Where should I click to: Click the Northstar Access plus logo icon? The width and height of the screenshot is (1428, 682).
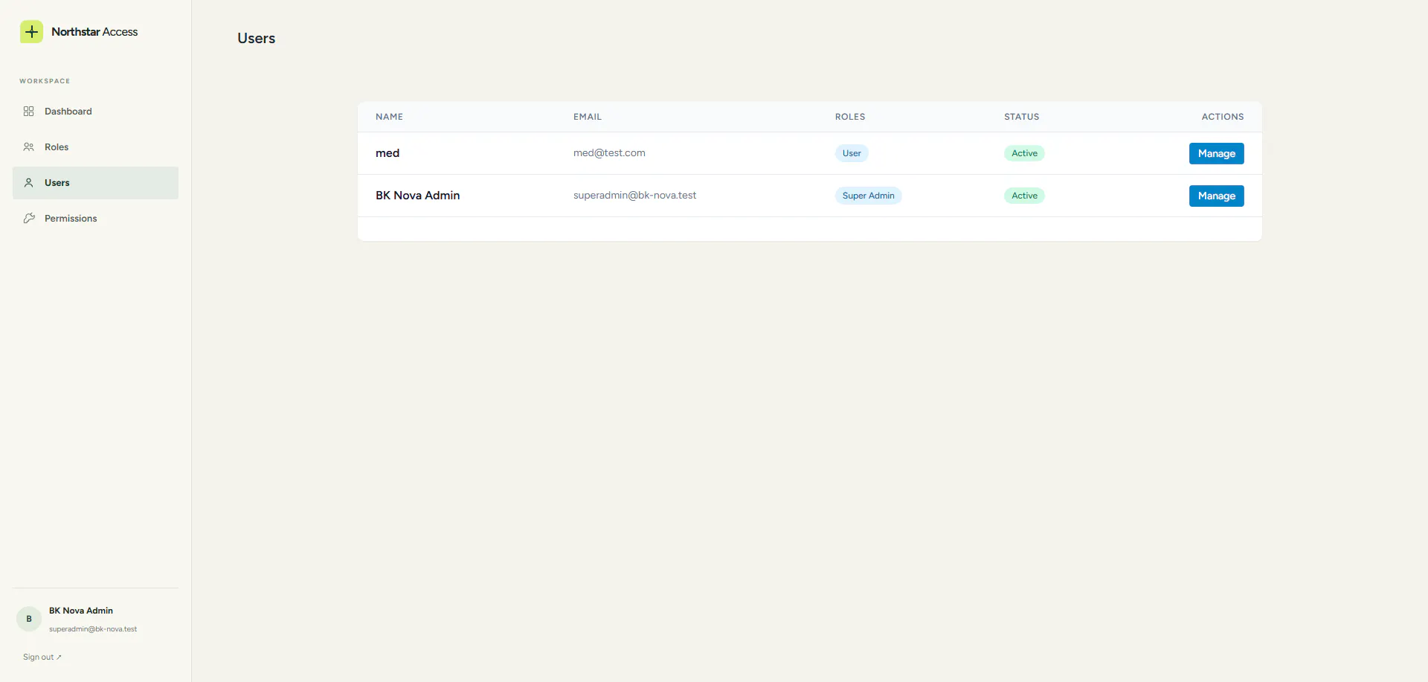31,32
